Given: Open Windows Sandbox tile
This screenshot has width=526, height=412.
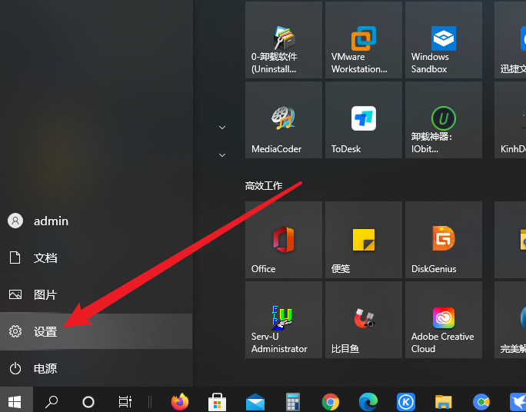Looking at the screenshot, I should (443, 40).
